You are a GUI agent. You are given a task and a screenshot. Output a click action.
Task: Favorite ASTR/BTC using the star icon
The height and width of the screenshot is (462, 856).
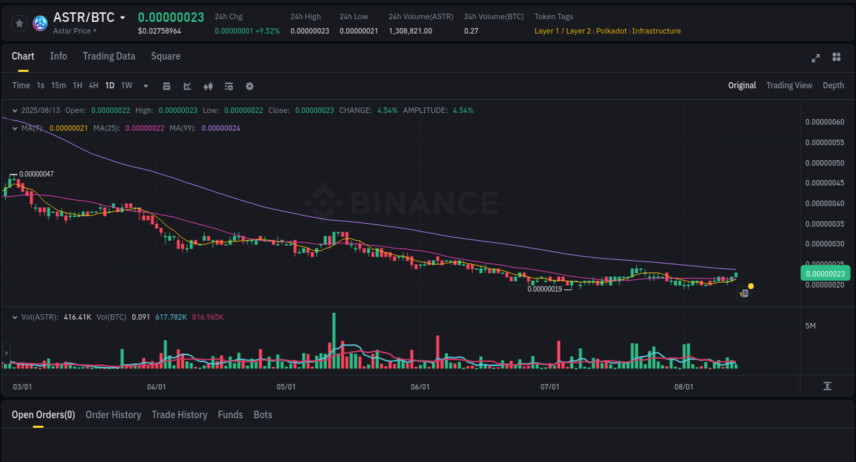[x=19, y=23]
